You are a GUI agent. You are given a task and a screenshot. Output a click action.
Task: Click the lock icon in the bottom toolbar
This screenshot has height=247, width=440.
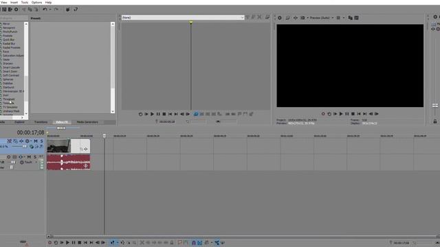coord(172,243)
